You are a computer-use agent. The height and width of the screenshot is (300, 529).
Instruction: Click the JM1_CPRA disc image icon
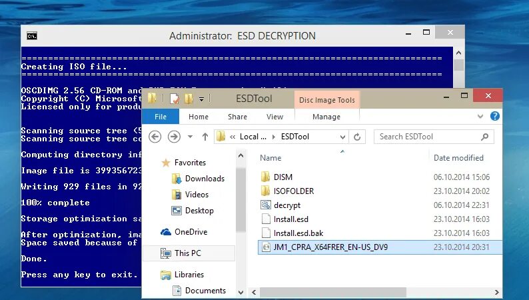click(266, 247)
